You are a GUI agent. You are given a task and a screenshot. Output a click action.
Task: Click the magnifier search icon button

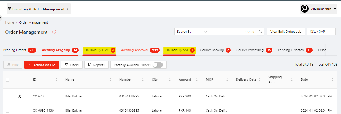[261, 32]
